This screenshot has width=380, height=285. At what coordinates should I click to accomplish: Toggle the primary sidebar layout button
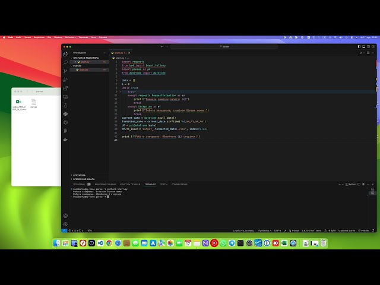[359, 46]
